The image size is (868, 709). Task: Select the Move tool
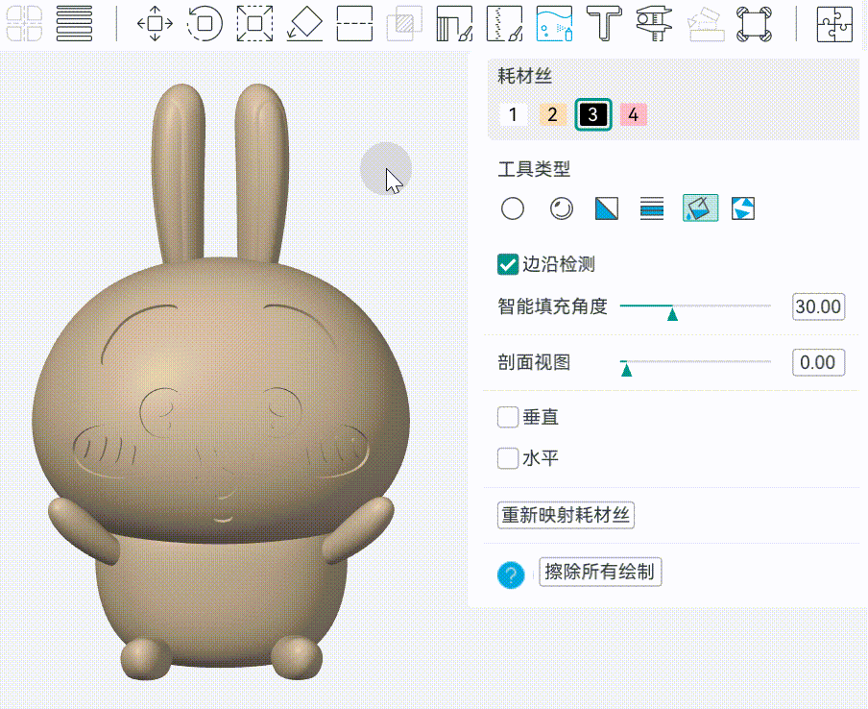coord(155,23)
